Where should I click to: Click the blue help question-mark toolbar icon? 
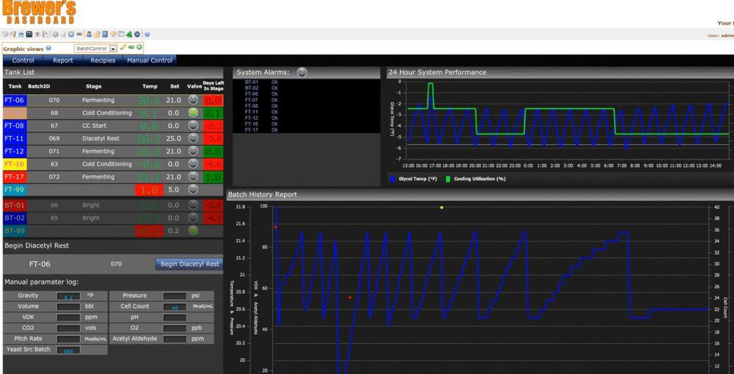click(x=148, y=35)
